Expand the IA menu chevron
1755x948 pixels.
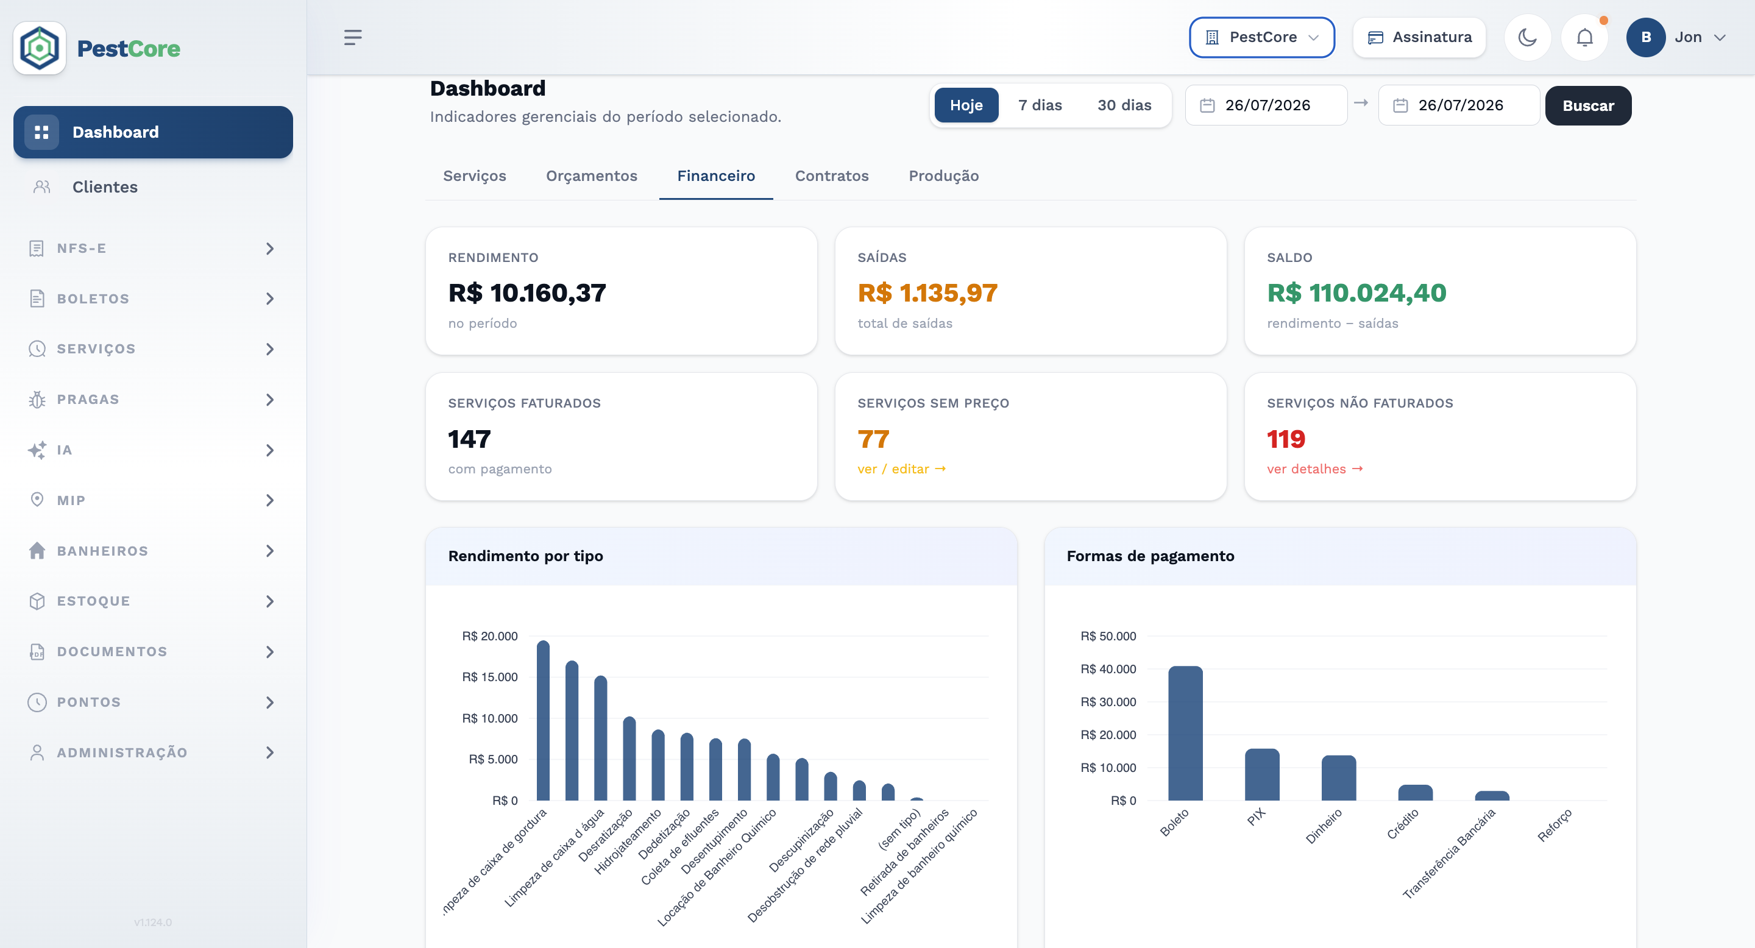(270, 450)
